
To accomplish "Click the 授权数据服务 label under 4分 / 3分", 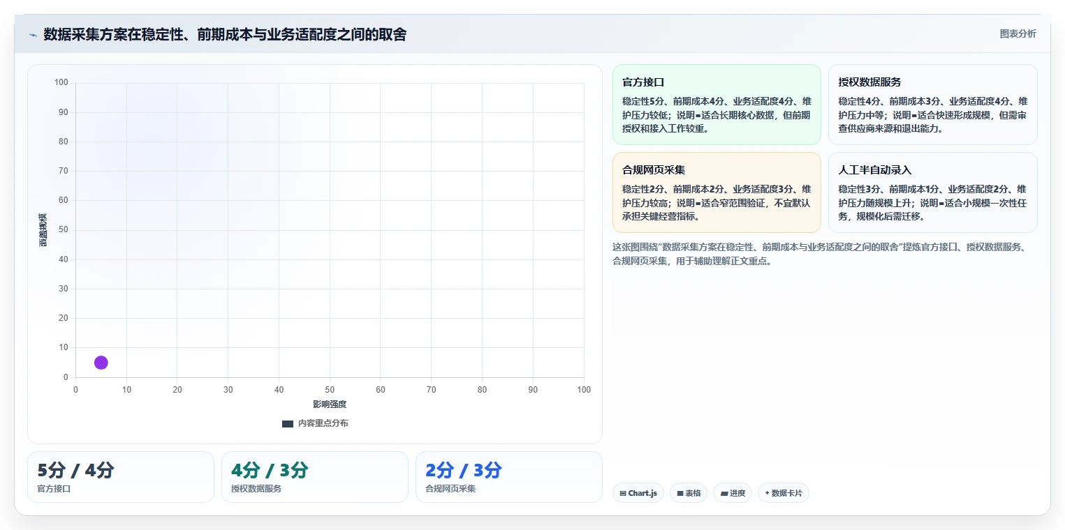I will click(256, 489).
